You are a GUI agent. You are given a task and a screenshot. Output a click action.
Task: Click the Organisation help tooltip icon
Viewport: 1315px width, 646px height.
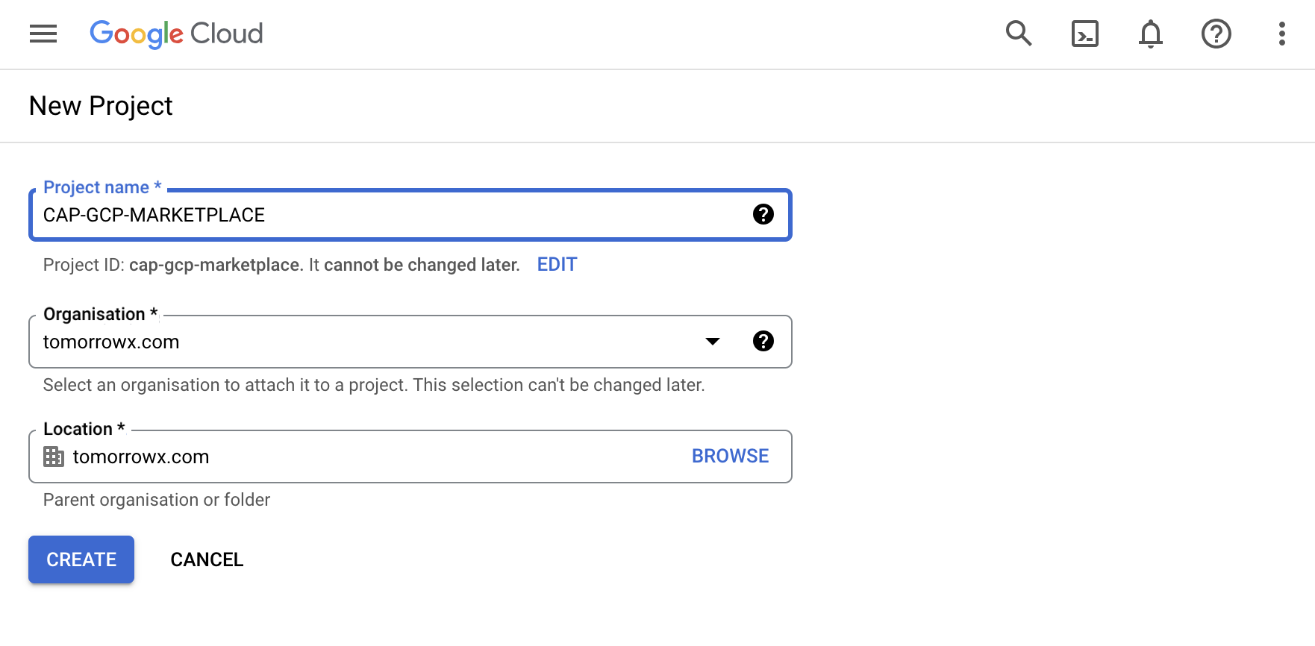point(763,342)
